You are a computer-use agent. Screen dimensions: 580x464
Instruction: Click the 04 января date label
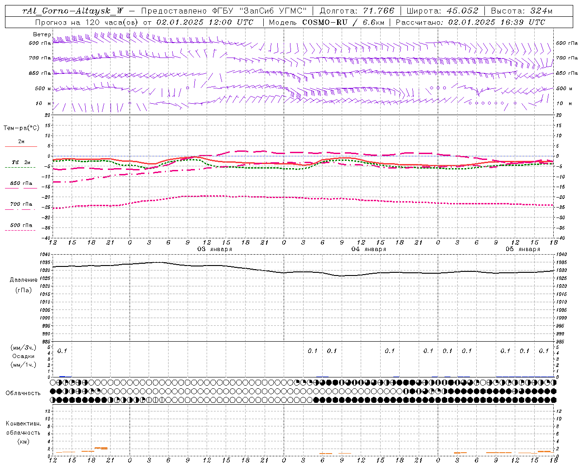click(369, 249)
